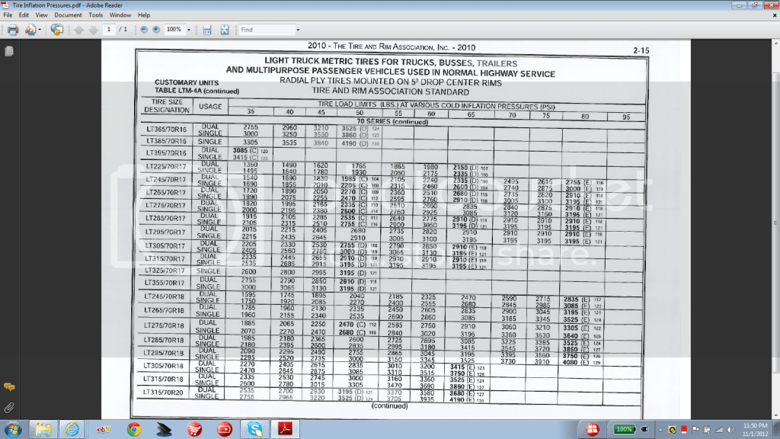Click the LT365/70R16 tire size cell
This screenshot has height=439, width=780.
tap(167, 130)
